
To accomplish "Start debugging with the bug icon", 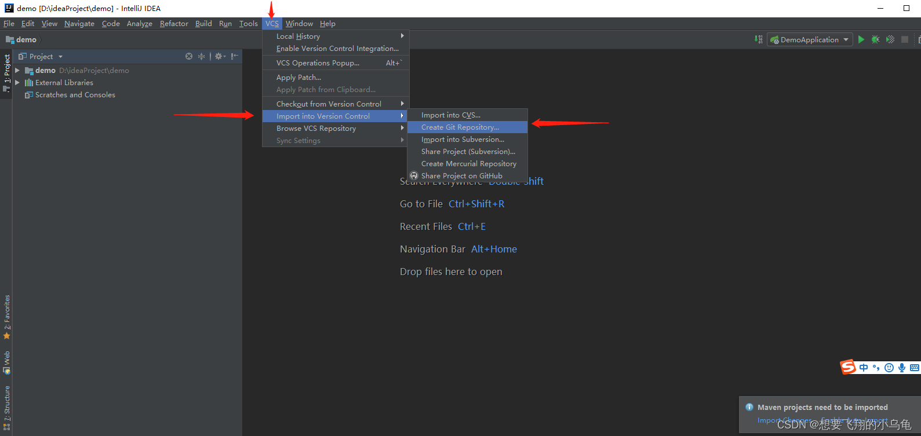I will 876,39.
